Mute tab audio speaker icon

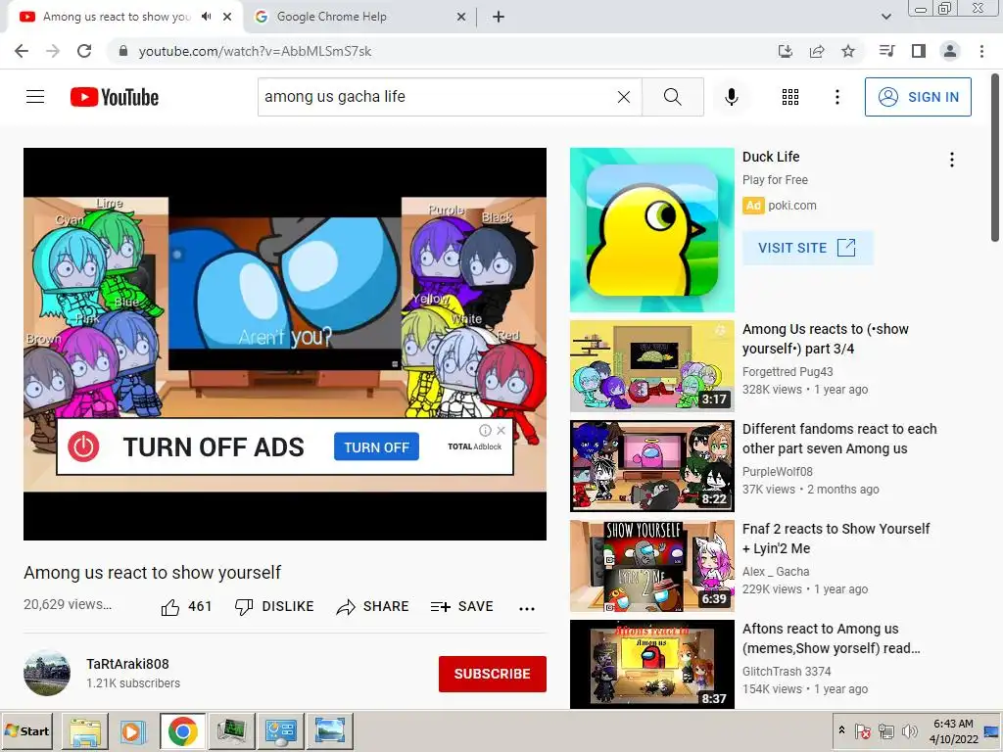(x=206, y=17)
